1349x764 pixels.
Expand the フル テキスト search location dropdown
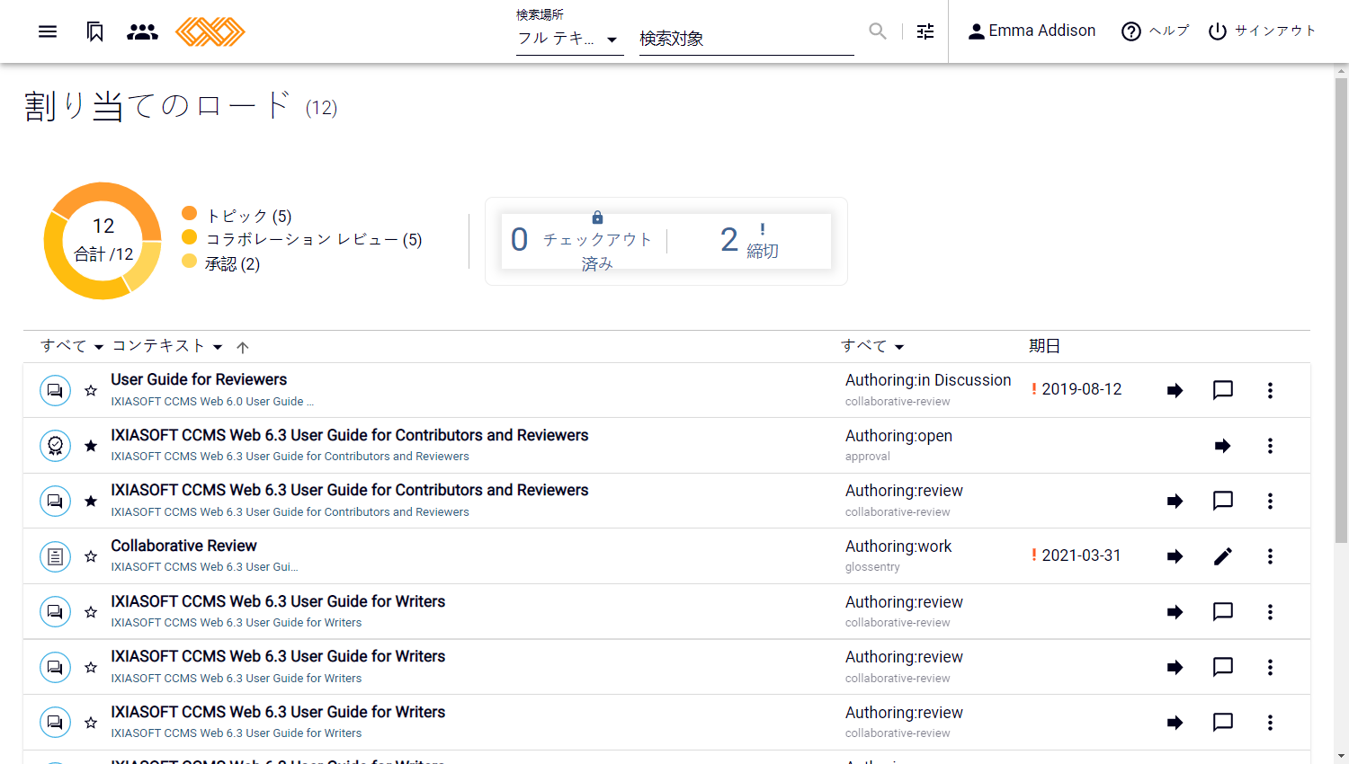(x=569, y=39)
